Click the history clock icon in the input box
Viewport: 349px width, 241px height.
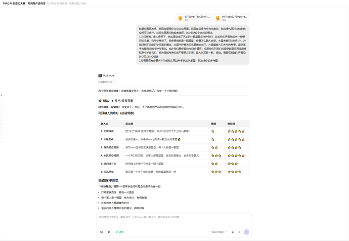coord(102,232)
